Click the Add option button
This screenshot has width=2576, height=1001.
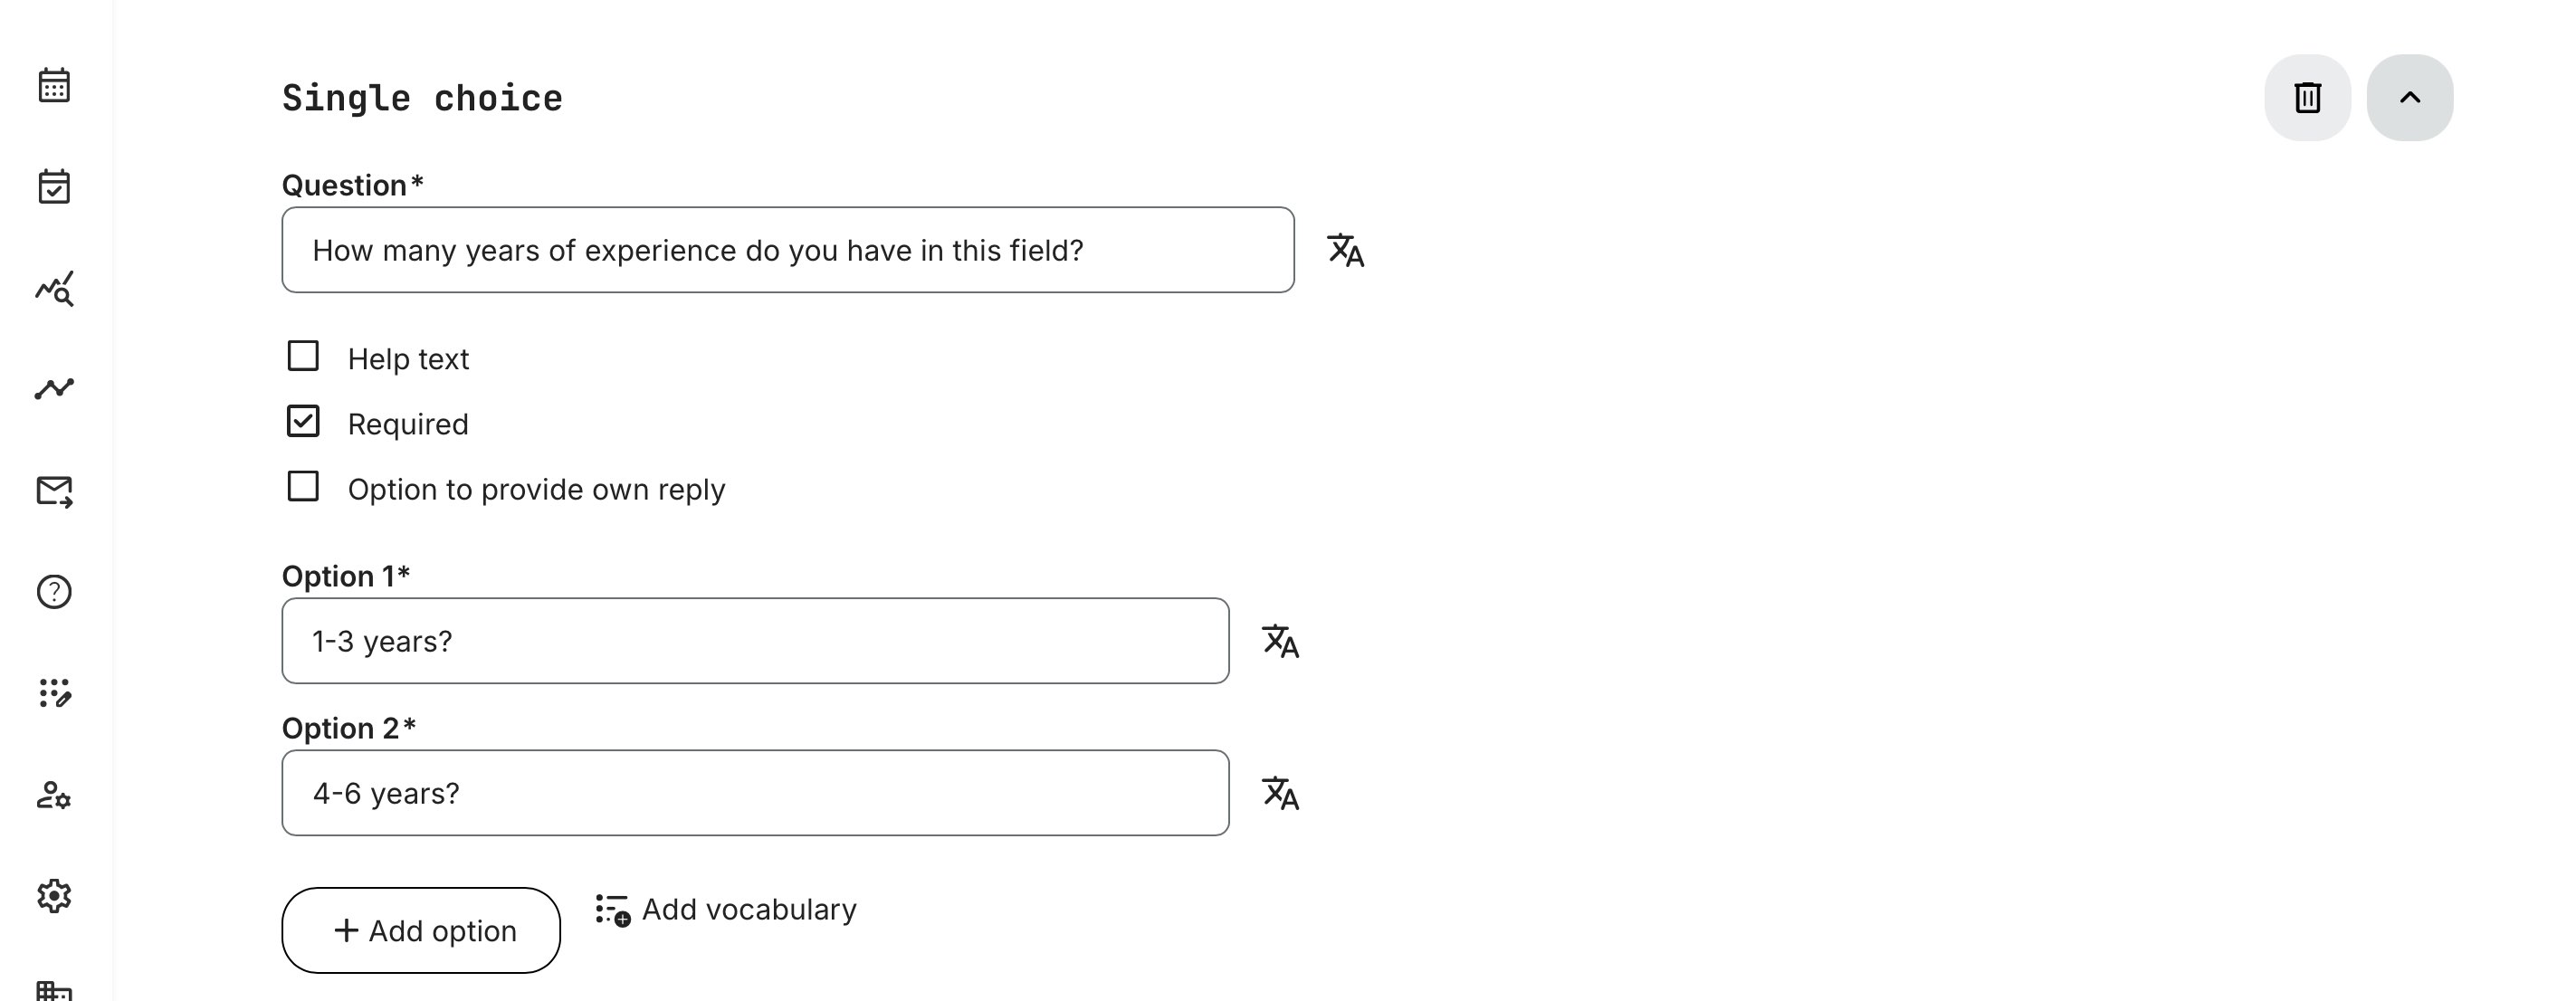coord(421,930)
